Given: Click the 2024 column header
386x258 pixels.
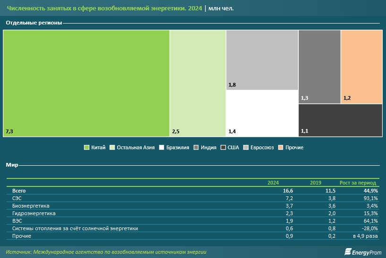Looking at the screenshot, I should click(x=273, y=183).
